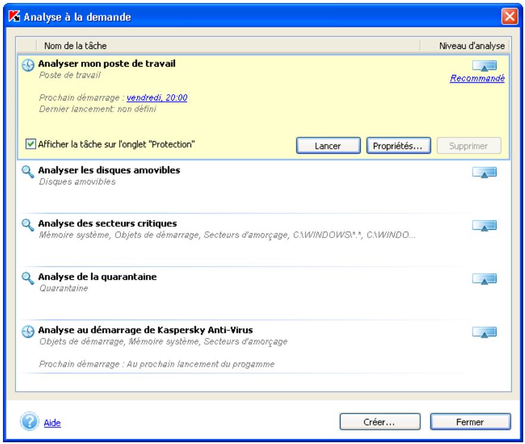Close dialog with the Fermer button
The width and height of the screenshot is (525, 444).
pos(470,421)
